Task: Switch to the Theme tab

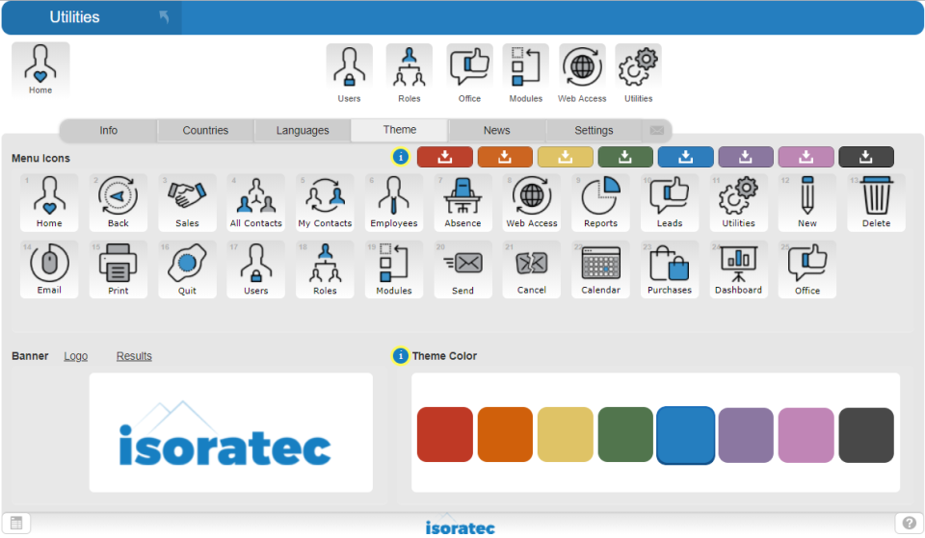Action: 399,130
